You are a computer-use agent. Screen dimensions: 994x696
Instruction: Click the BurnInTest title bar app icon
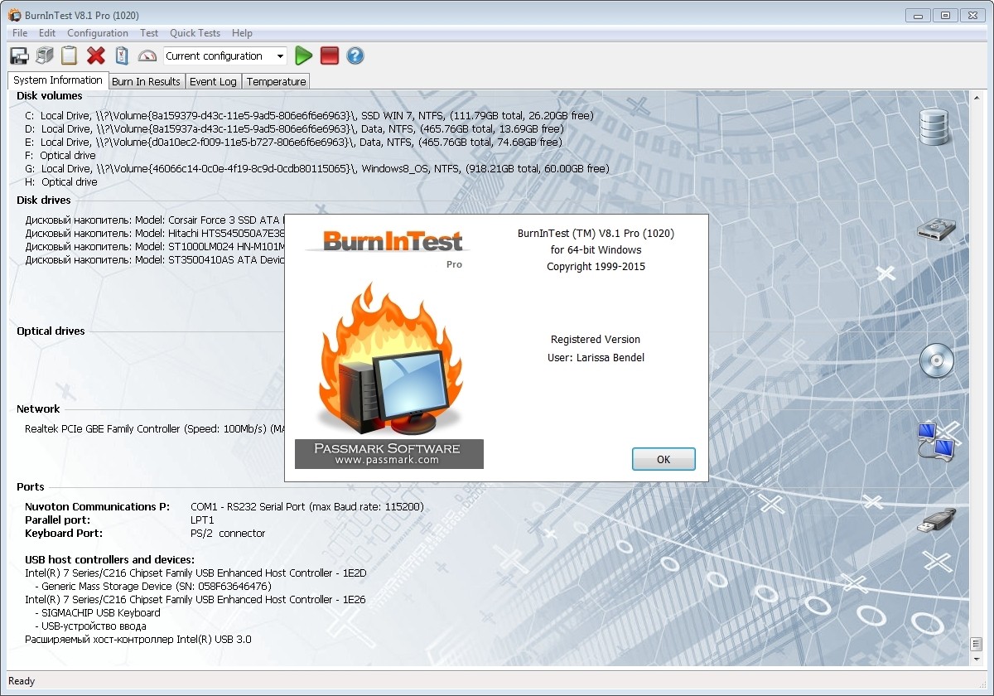pos(14,15)
